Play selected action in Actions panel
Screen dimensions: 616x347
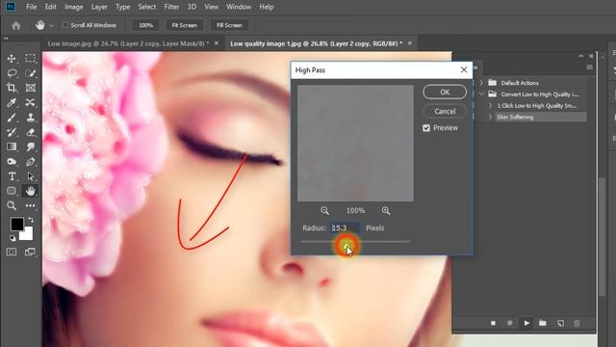coord(526,323)
